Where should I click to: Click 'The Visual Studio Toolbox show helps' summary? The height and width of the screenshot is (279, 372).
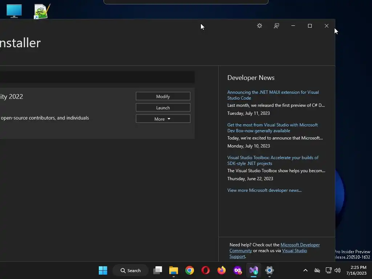click(x=276, y=171)
